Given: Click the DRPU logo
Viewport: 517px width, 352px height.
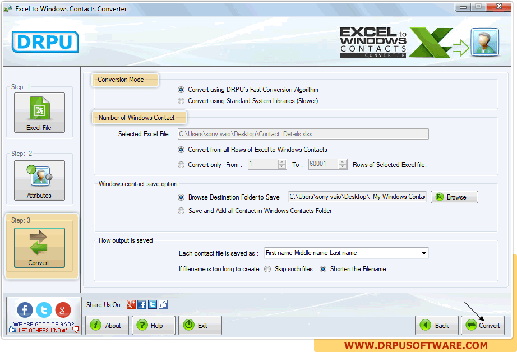Looking at the screenshot, I should (45, 42).
